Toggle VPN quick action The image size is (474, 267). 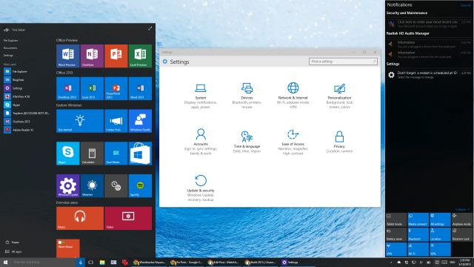(x=396, y=249)
